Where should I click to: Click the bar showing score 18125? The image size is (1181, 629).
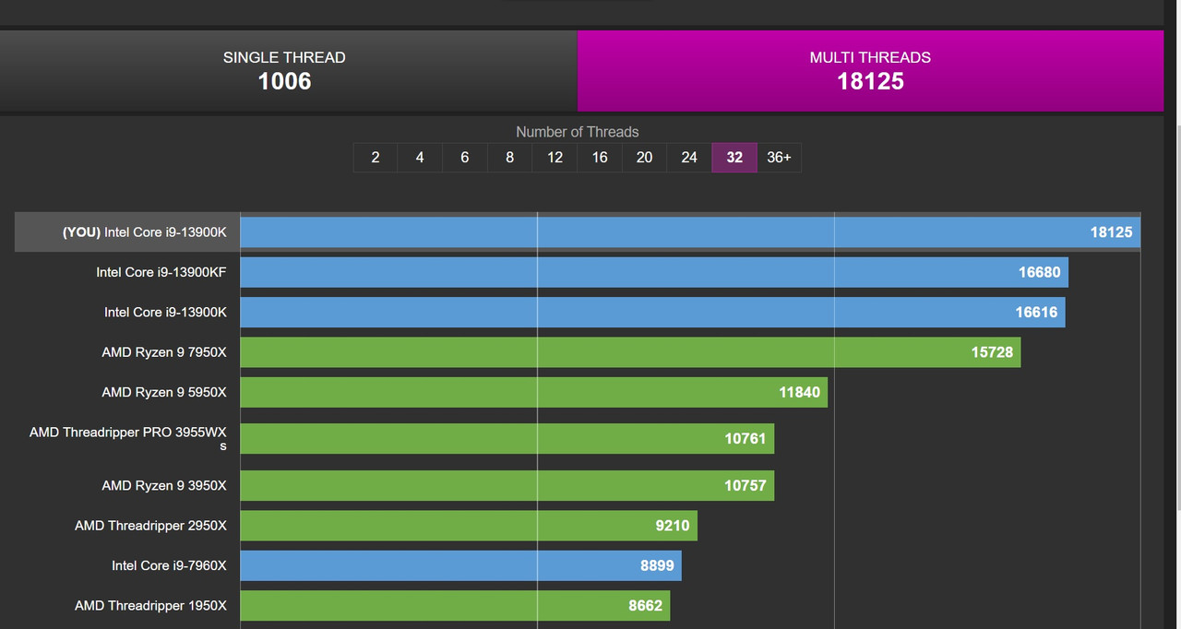pyautogui.click(x=690, y=232)
